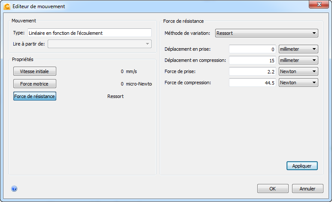Click the Déplacement en compression value field

coord(253,61)
